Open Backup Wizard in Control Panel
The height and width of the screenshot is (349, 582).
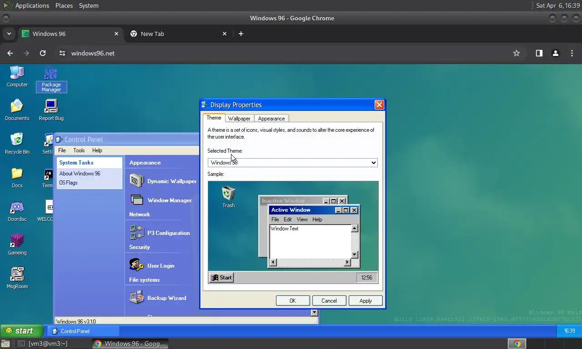tap(158, 298)
